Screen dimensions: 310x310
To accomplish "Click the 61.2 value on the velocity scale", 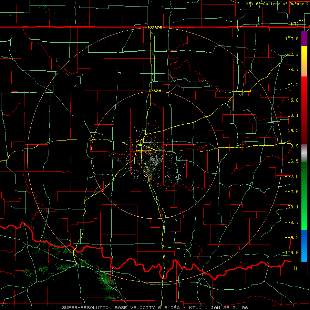I will pos(293,85).
